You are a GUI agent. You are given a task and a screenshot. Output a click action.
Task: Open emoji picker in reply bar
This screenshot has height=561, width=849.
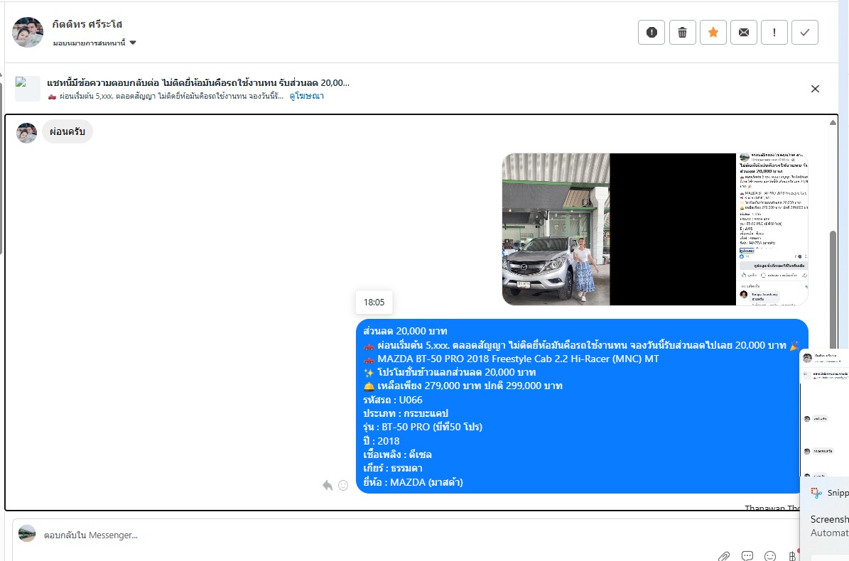point(770,555)
